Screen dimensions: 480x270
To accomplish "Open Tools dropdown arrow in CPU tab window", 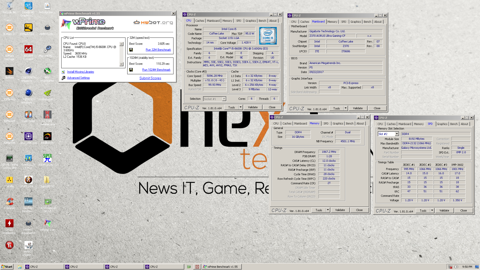I will click(240, 107).
